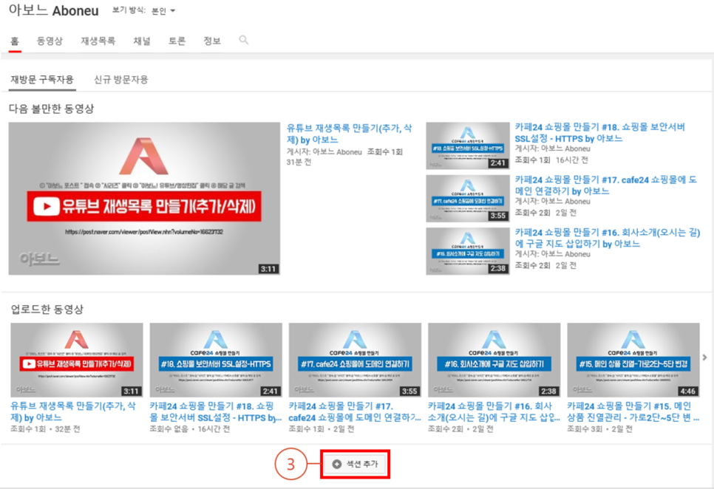
Task: Open the #17 도메인 연결하기 thumbnail in recommended list
Action: coord(468,198)
